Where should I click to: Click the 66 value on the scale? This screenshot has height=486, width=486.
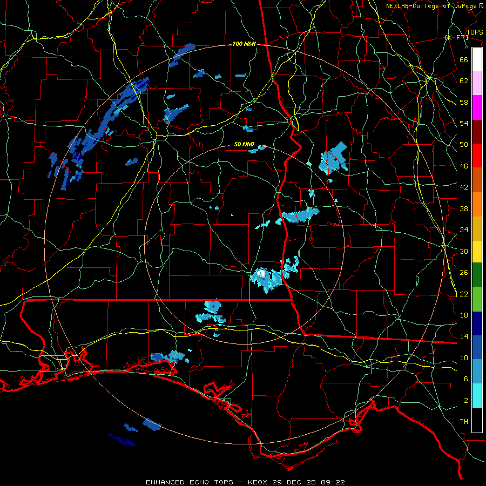point(464,59)
